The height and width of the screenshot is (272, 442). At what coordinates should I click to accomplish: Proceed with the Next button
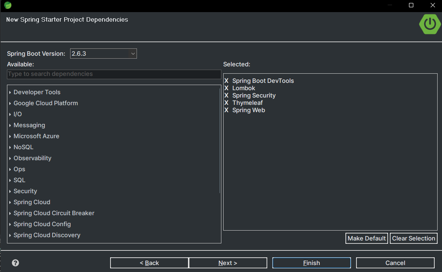tap(228, 263)
